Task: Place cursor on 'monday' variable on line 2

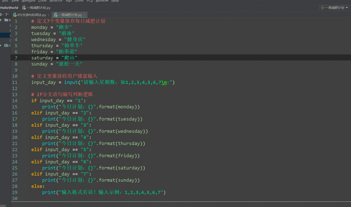Action: point(39,27)
